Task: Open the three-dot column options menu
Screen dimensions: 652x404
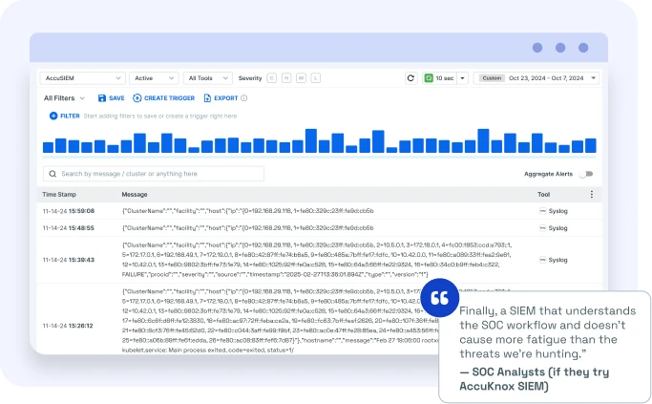Action: click(x=592, y=194)
